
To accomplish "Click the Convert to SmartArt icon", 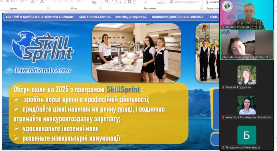I will coord(94,2).
